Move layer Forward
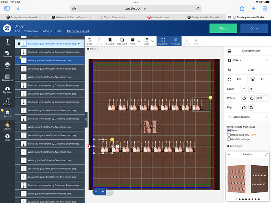Viewport: 271px width, 203px height. coord(110,41)
